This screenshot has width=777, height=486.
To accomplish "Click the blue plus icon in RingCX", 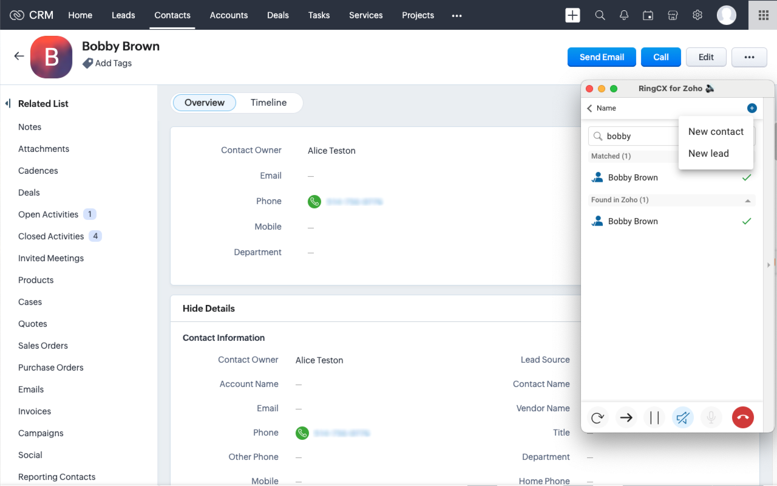I will click(752, 108).
